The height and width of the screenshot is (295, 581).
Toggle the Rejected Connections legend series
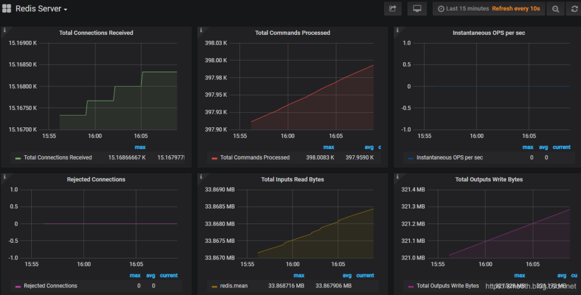(x=51, y=286)
